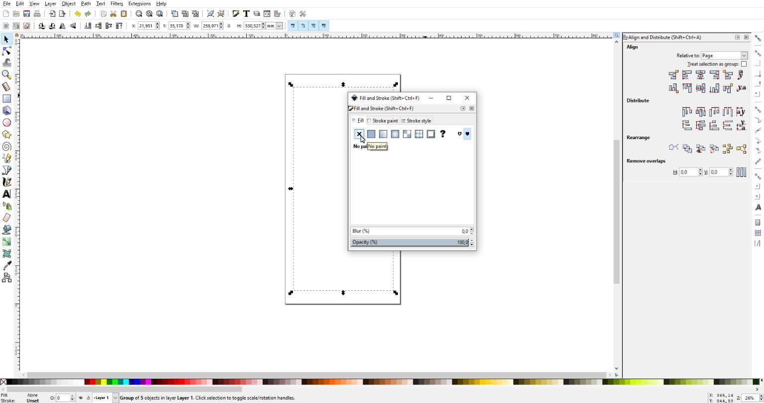Toggle width/height lock ratio

point(229,26)
